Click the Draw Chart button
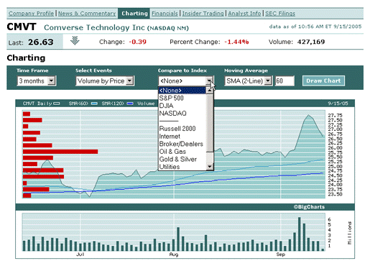Viewport: 370px width, 266px height. pos(323,81)
